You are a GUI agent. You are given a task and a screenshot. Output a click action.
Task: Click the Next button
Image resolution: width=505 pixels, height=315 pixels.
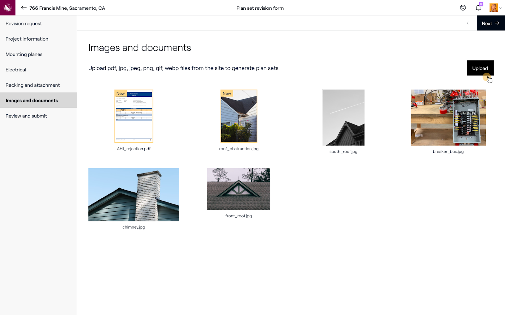point(490,23)
